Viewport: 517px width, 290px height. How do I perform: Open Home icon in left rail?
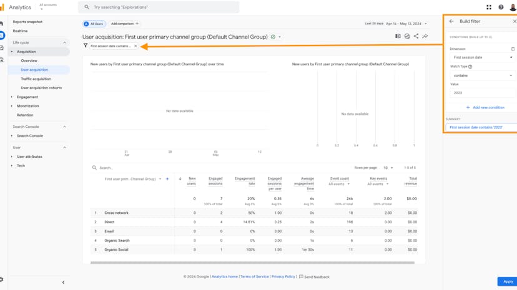(2, 23)
